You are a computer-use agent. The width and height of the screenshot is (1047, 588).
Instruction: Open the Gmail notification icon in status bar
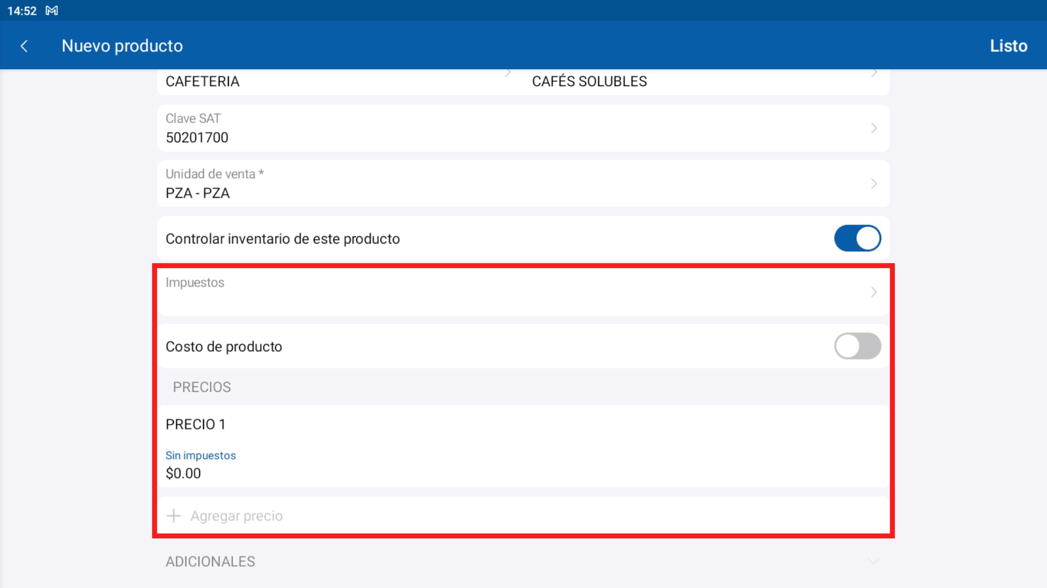(x=52, y=10)
